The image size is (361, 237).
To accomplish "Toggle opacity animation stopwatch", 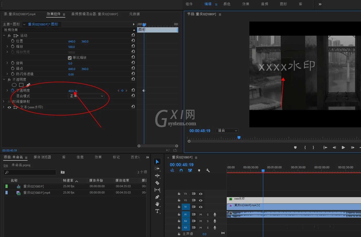I will point(13,90).
